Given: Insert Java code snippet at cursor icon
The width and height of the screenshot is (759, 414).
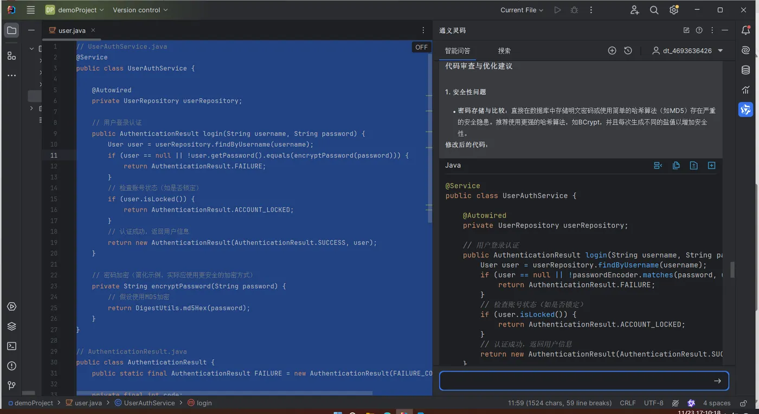Looking at the screenshot, I should [658, 165].
